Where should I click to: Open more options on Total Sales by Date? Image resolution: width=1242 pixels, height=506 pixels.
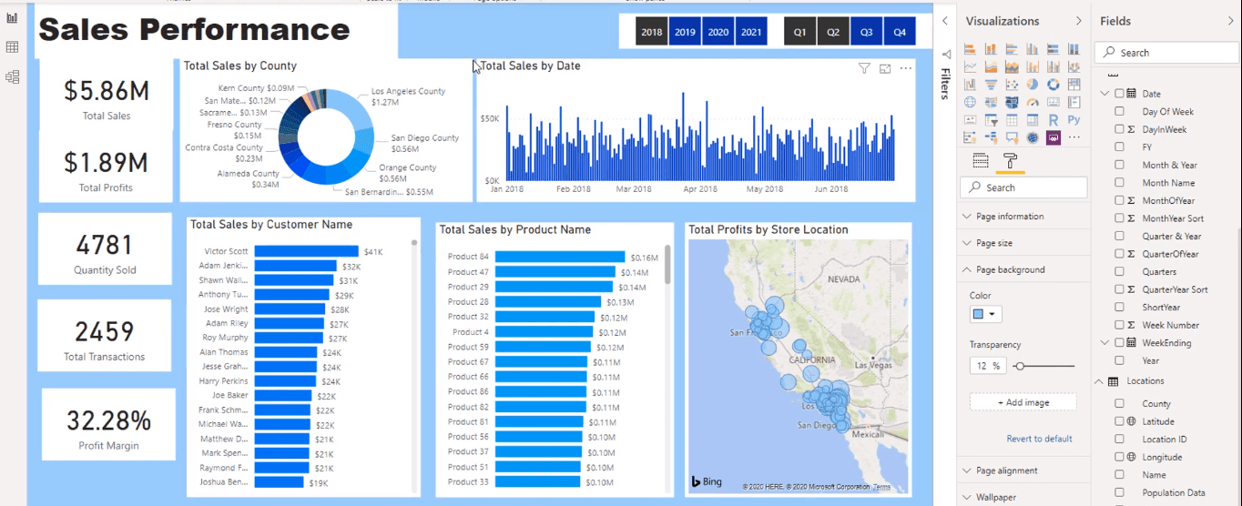click(906, 68)
